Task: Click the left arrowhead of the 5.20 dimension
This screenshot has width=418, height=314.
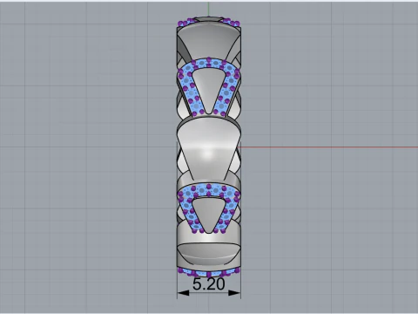Action: pyautogui.click(x=183, y=293)
